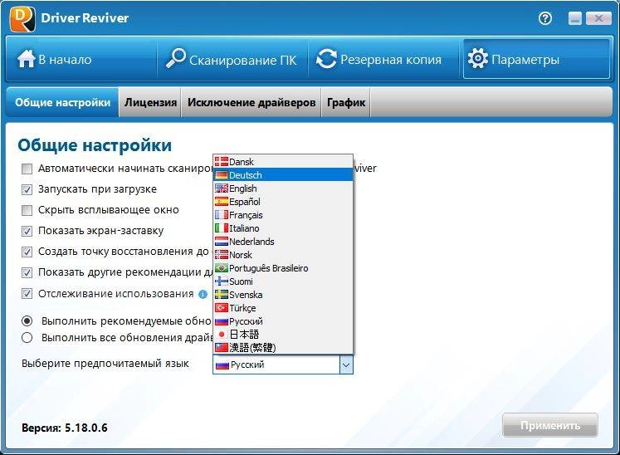The width and height of the screenshot is (620, 455).
Task: Choose Dansk from language list
Action: (283, 161)
